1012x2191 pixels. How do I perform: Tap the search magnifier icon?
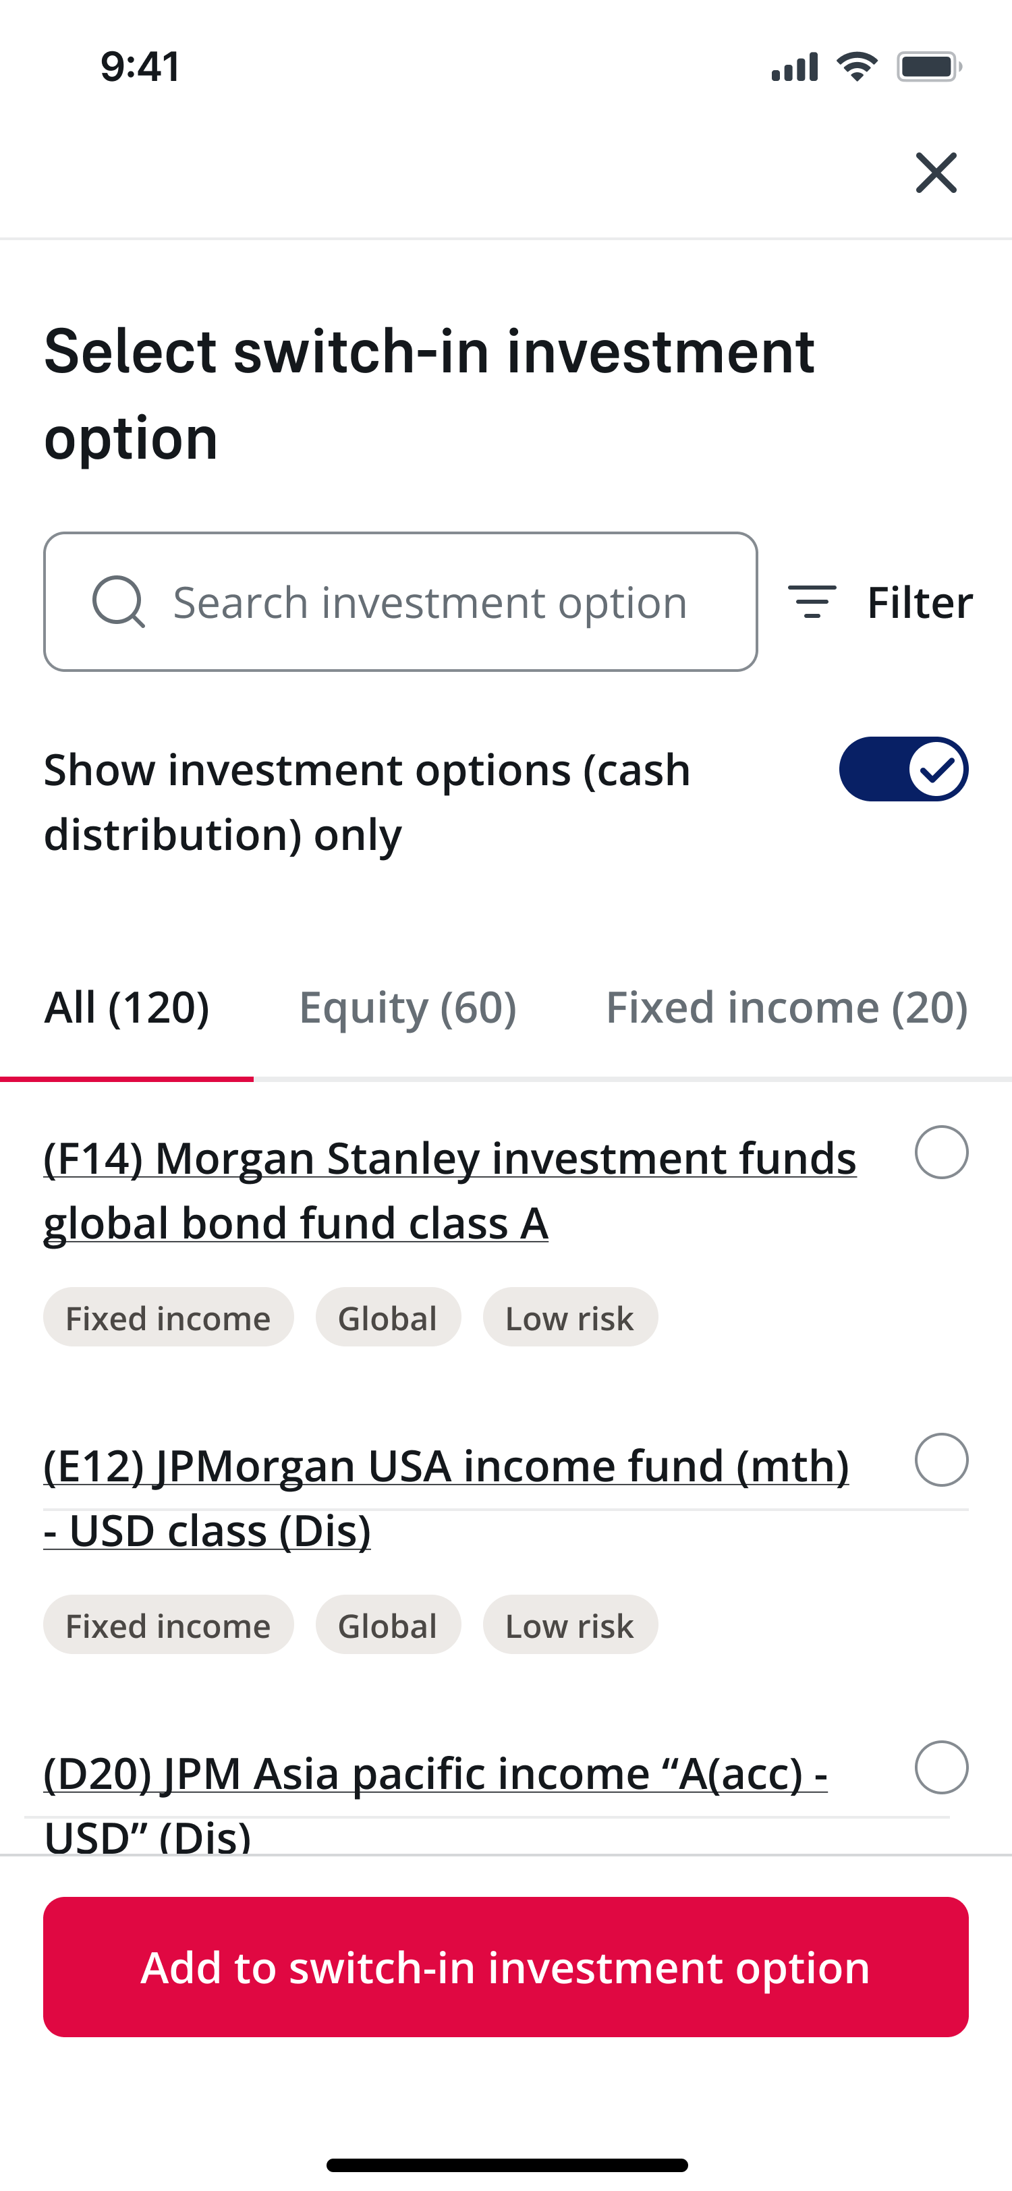coord(118,602)
